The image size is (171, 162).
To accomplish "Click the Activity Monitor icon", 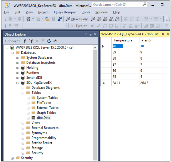I will [x=55, y=41].
